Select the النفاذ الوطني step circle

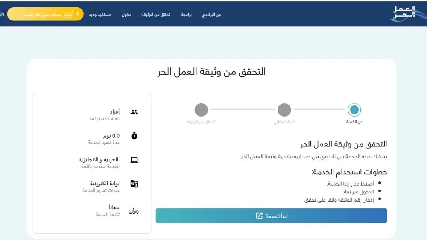pos(284,110)
